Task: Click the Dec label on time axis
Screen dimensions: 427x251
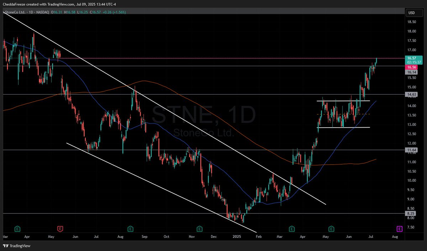Action: pos(214,236)
